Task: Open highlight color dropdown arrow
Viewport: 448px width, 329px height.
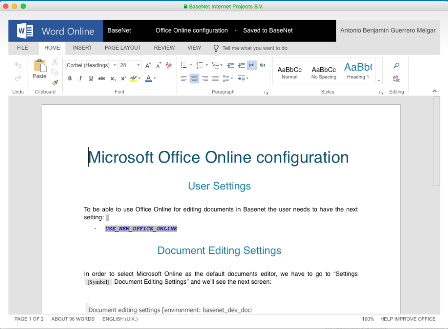Action: (x=139, y=78)
